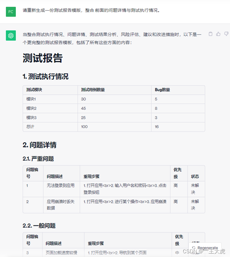
Task: Click the total test cases 100
Action: click(x=84, y=127)
